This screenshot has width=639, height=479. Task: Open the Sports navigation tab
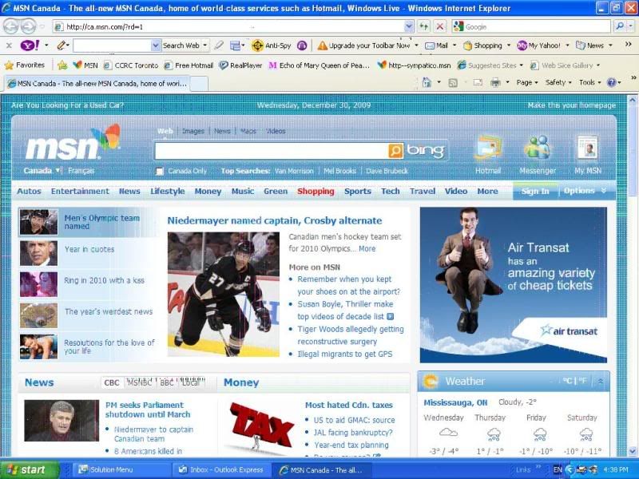coord(357,192)
